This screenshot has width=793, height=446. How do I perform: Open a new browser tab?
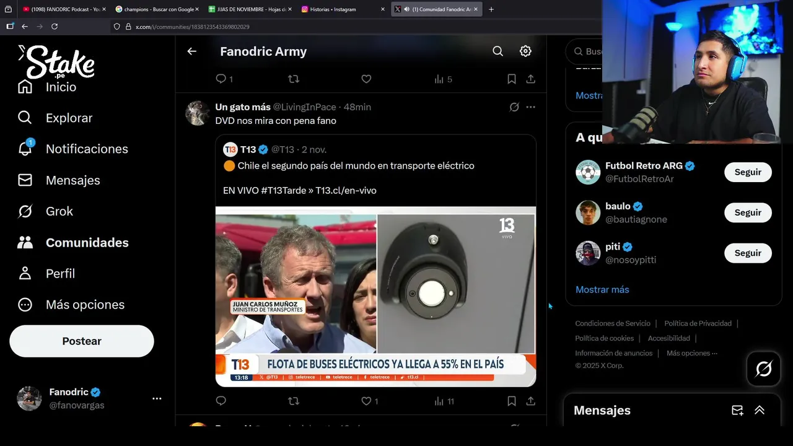tap(491, 9)
